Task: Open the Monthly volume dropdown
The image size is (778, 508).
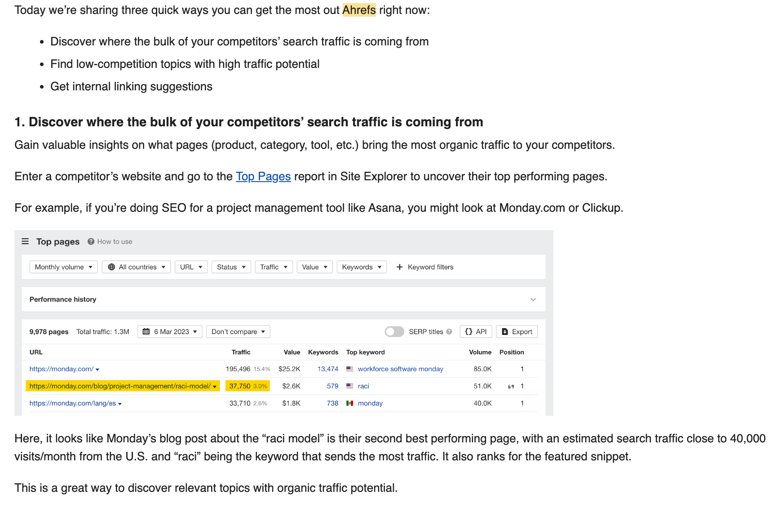Action: tap(63, 267)
